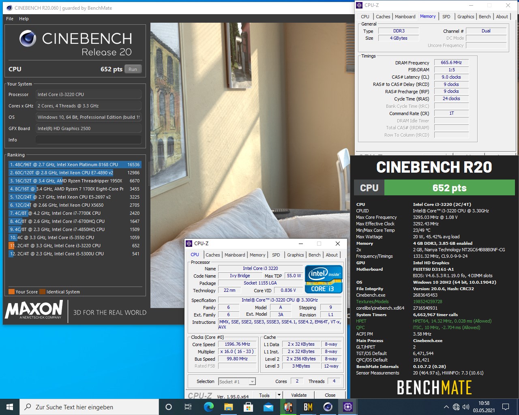Screen dimensions: 519x415
Task: Select ranking row Intel Core i7-7700K
Action: pos(75,213)
